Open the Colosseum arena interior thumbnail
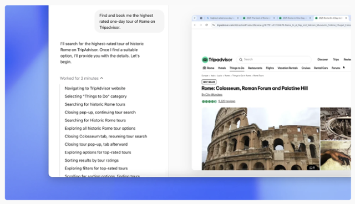Image resolution: width=355 pixels, height=204 pixels. (x=336, y=124)
